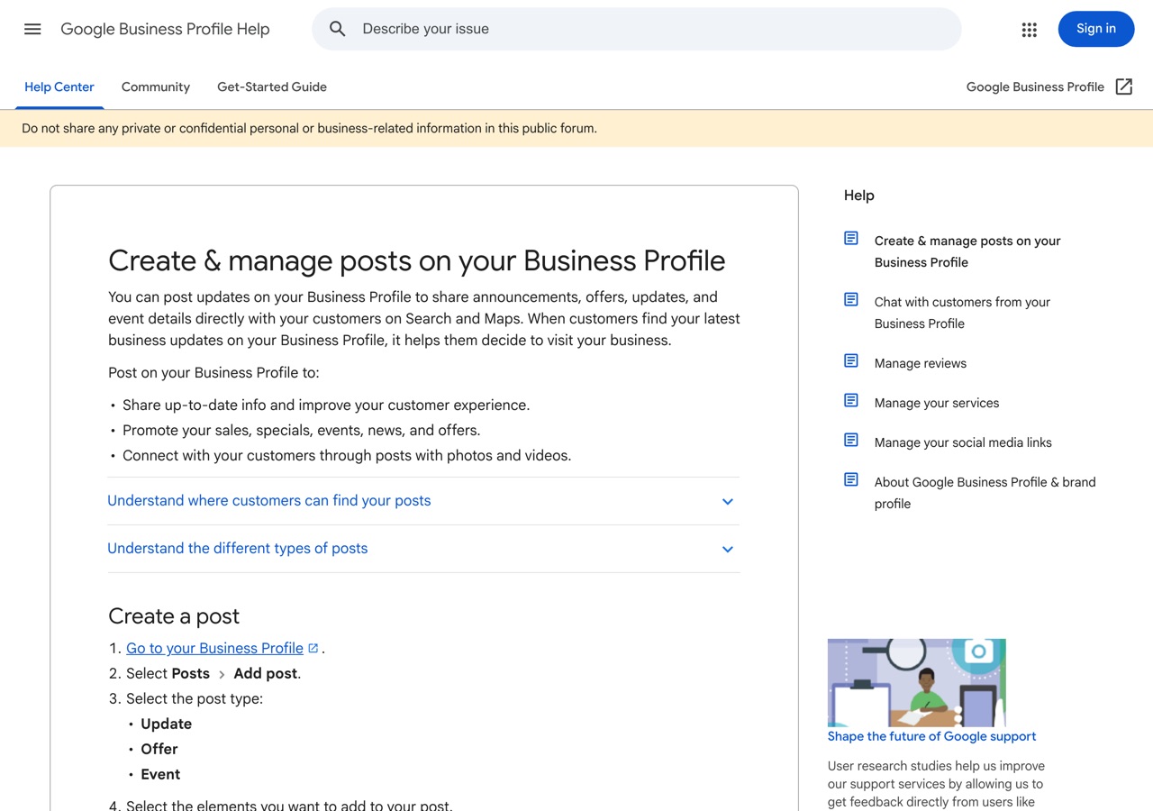Click the article icon for Manage reviews

coord(851,360)
